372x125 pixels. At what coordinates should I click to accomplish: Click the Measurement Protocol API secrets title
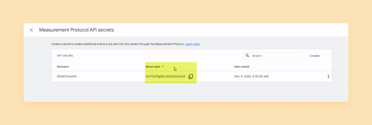tap(76, 30)
